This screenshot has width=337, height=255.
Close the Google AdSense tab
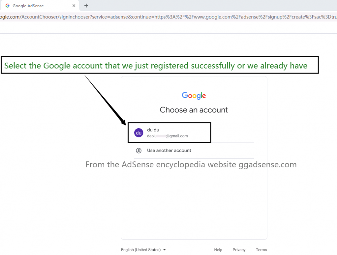[74, 6]
